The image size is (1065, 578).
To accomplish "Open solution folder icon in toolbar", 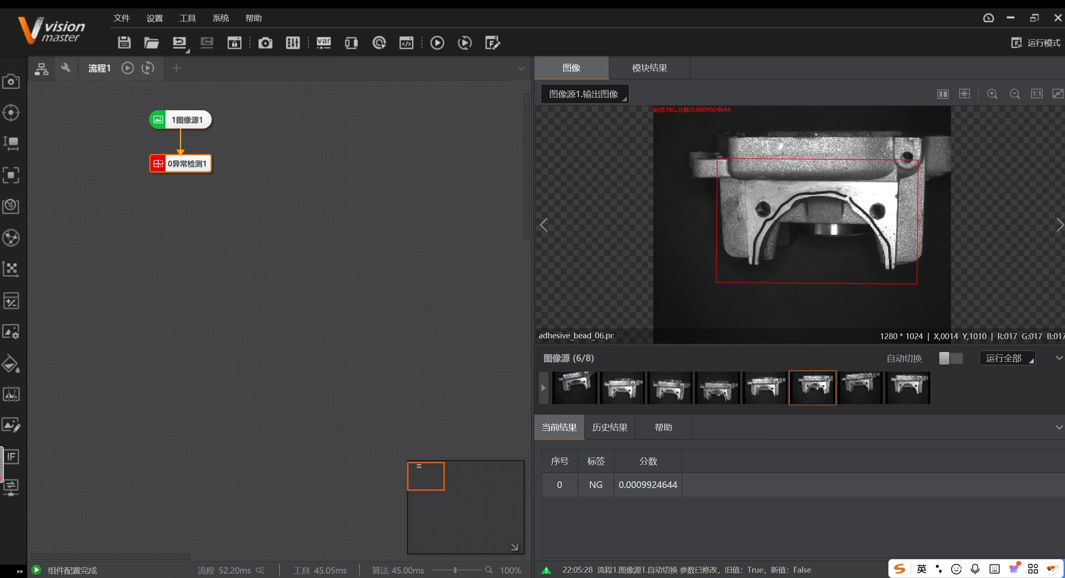I will pyautogui.click(x=151, y=42).
